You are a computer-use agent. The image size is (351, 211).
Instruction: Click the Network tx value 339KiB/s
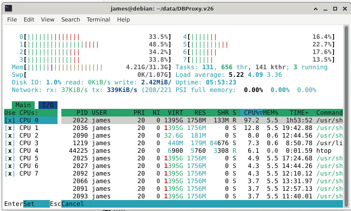122,90
